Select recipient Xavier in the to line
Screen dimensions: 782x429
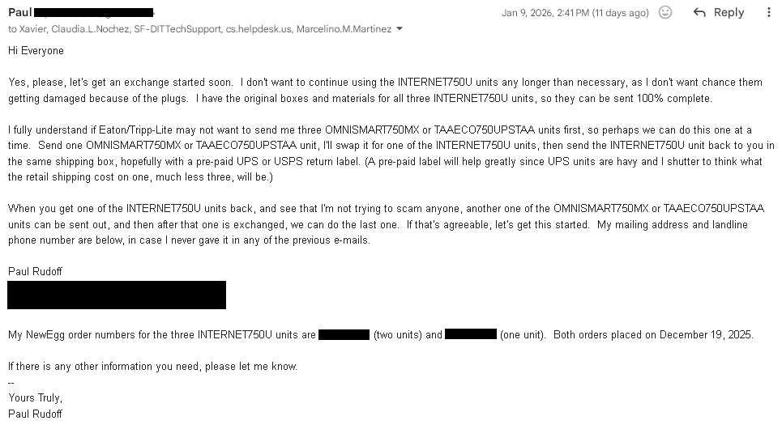tap(33, 29)
